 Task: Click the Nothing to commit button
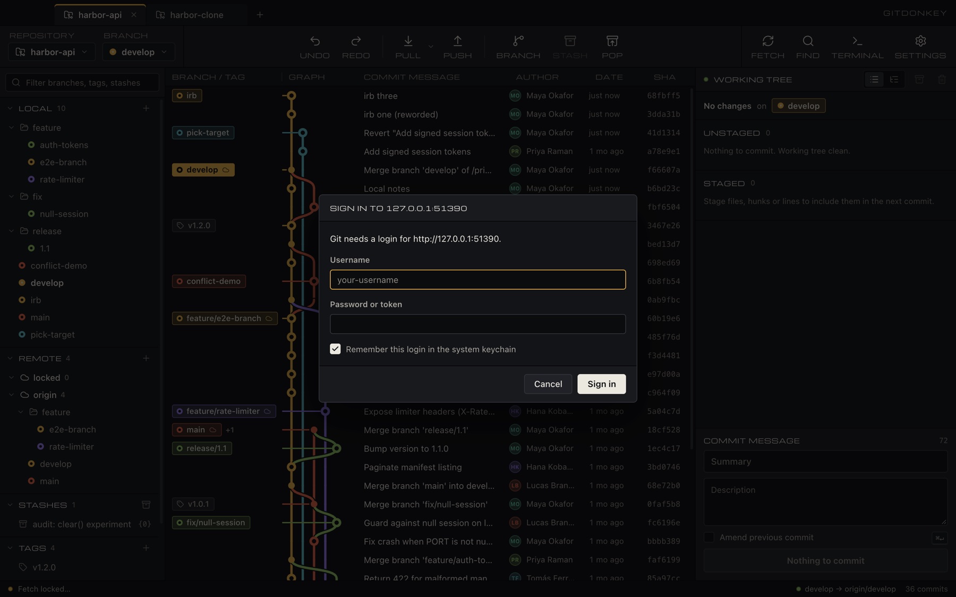click(825, 560)
